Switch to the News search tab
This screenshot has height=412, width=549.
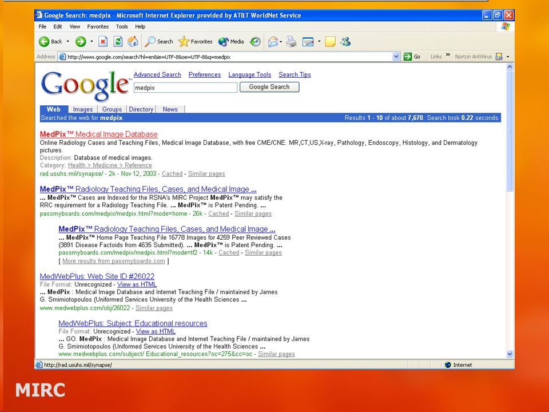tap(170, 109)
